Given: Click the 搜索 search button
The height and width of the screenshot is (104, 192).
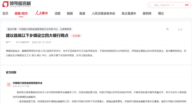Looking at the screenshot, I should click(x=187, y=5).
